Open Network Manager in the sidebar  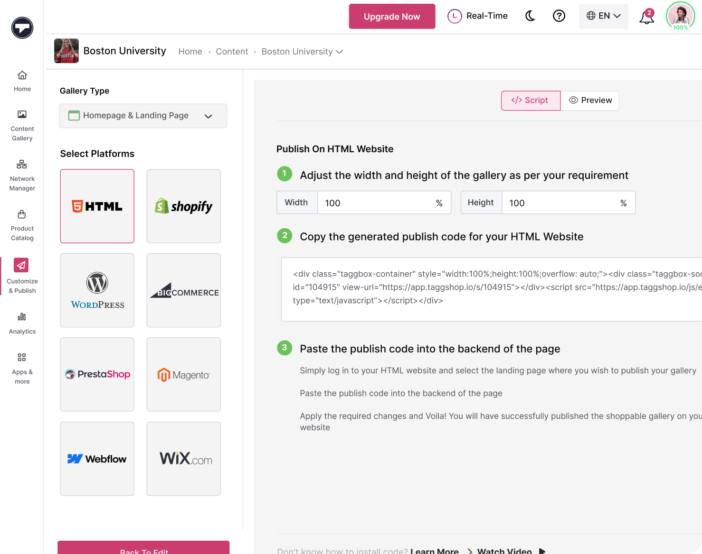pyautogui.click(x=22, y=175)
